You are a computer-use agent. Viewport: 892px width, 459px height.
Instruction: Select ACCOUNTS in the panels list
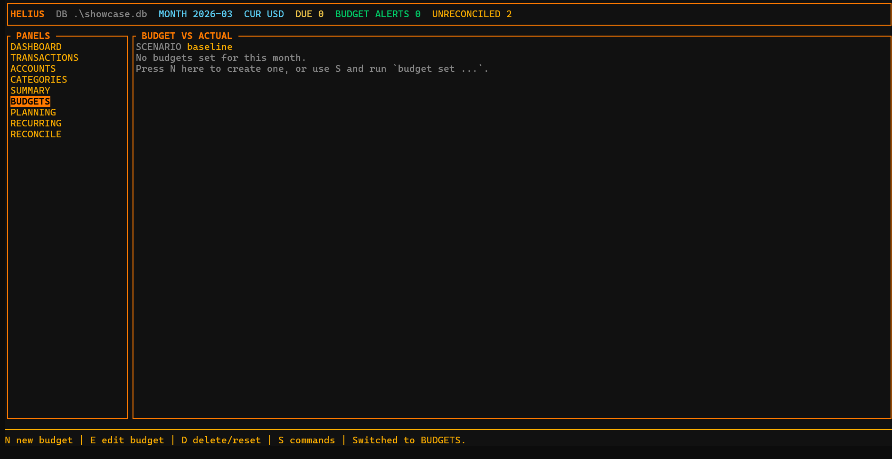33,69
